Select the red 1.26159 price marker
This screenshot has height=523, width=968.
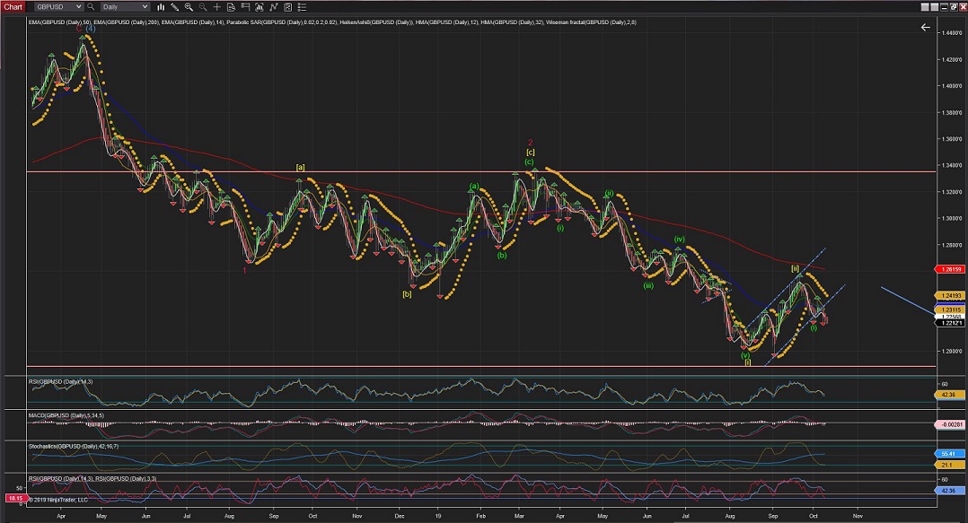[949, 269]
